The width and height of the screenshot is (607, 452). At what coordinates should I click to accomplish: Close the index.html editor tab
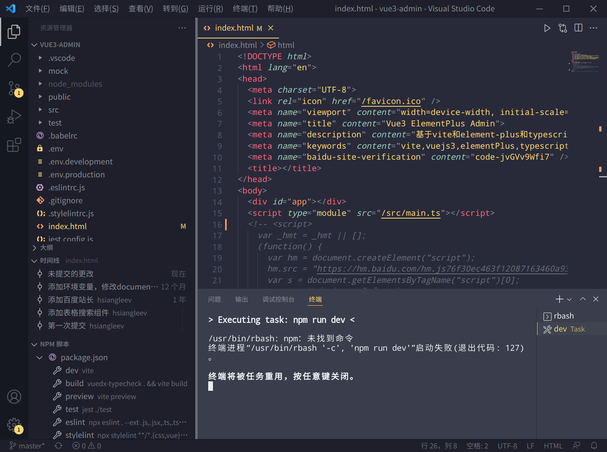[x=271, y=28]
